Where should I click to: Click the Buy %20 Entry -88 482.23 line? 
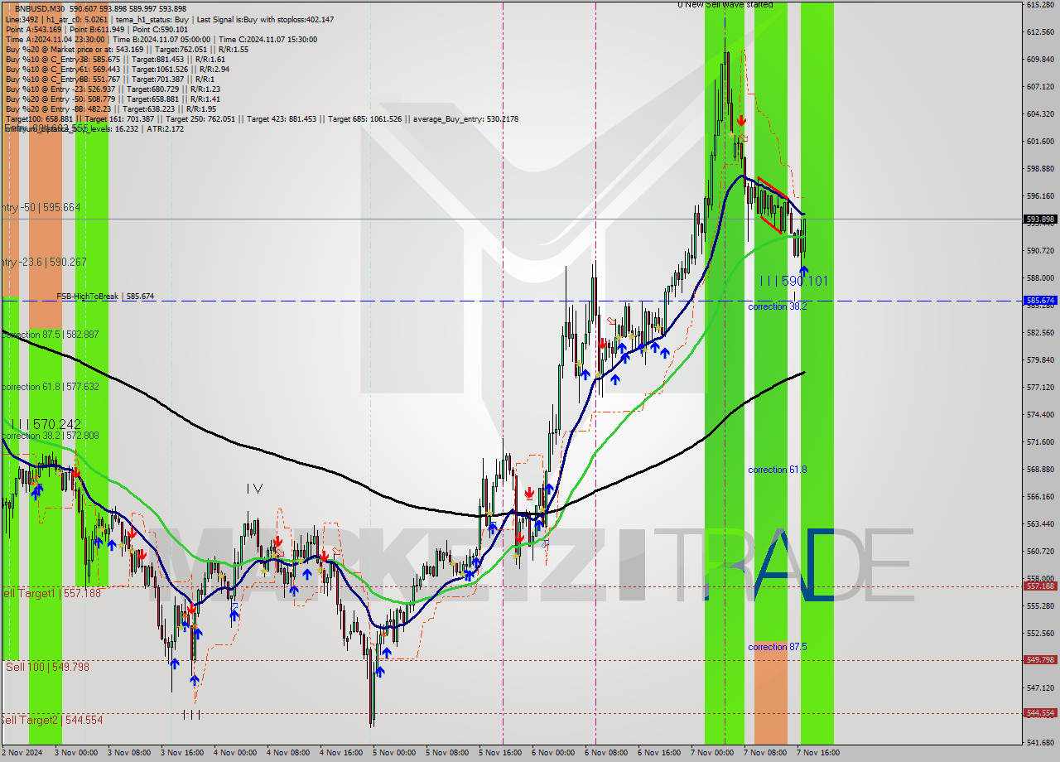coord(111,109)
